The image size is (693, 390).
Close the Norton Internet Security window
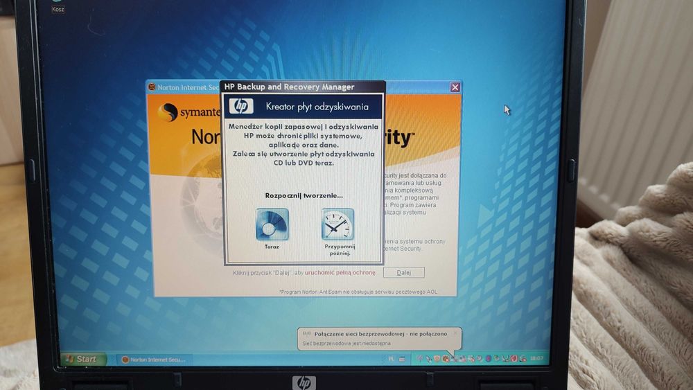tap(455, 87)
